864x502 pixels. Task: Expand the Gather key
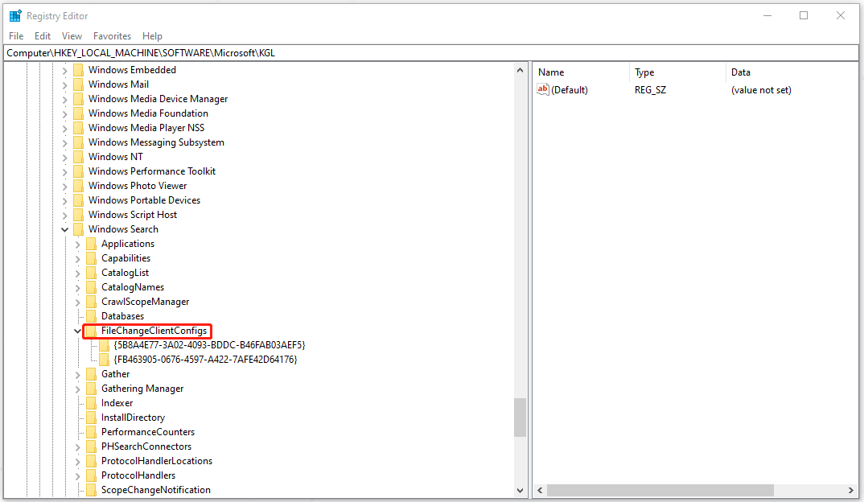pos(77,373)
